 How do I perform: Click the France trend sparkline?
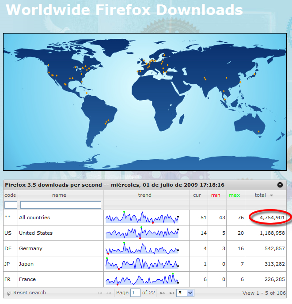pos(142,279)
